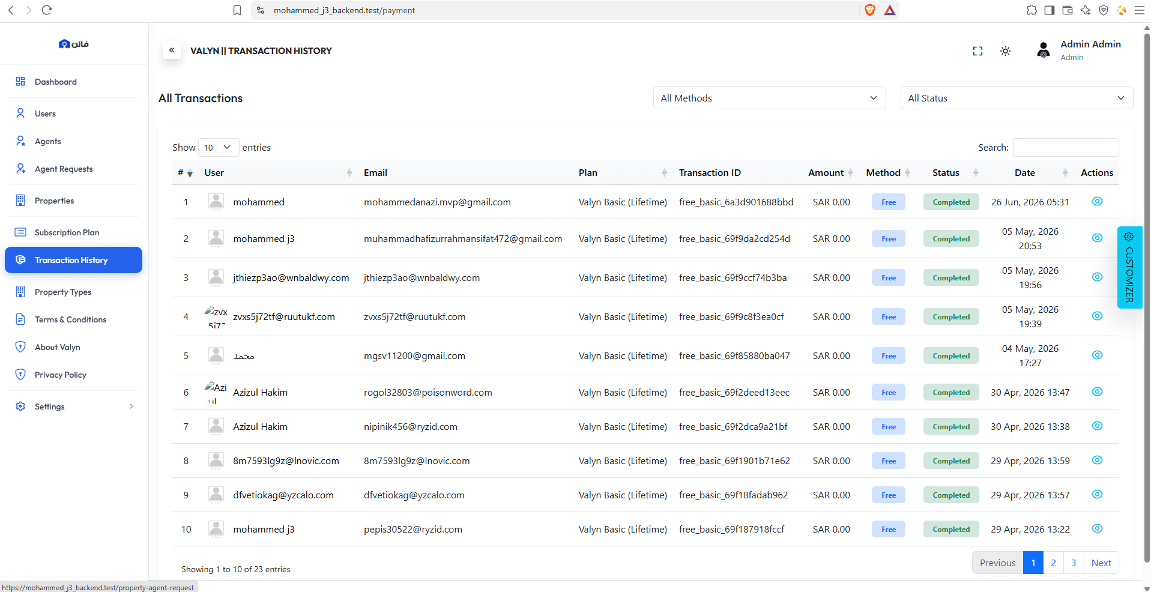View transaction details for mohammedanazi.mvp@gmail.com

pyautogui.click(x=1097, y=201)
